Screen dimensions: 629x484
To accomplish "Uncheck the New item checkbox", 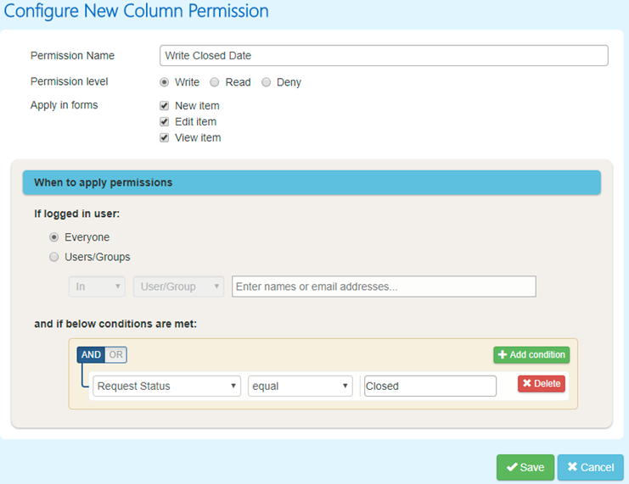I will pos(164,106).
